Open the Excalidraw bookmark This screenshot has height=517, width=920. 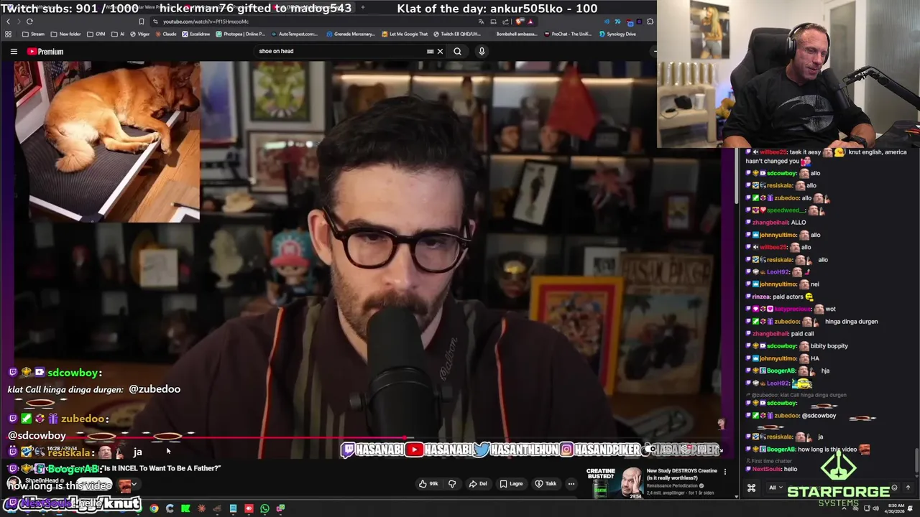pyautogui.click(x=196, y=34)
